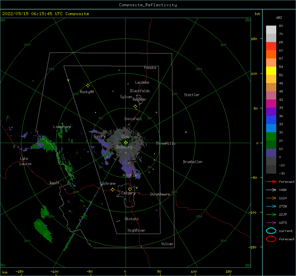This screenshot has height=276, width=296.
Task: Select the 80 dBZ color swatch
Action: pos(271,30)
